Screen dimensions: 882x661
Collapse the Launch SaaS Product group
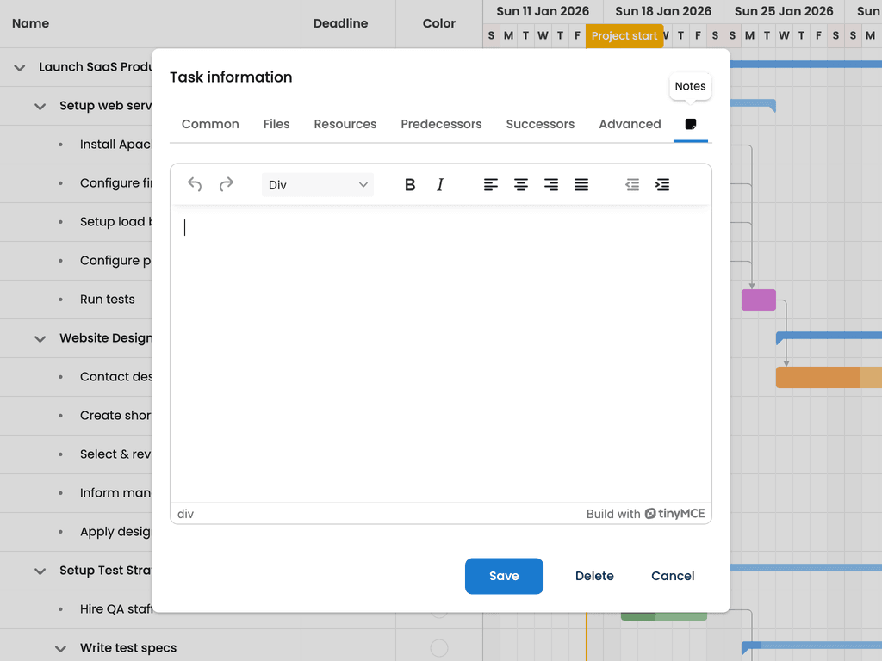20,67
